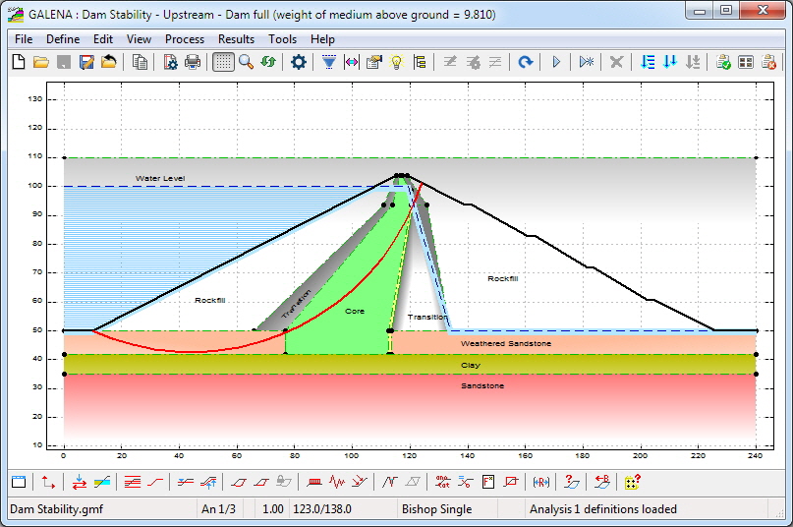
Task: Click the blue funnel filter icon
Action: tap(329, 62)
